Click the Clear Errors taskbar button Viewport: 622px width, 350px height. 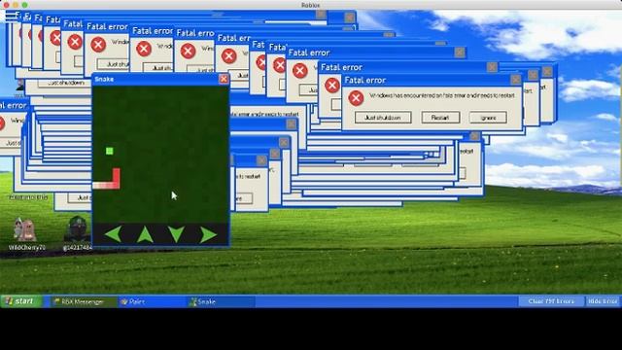(551, 301)
